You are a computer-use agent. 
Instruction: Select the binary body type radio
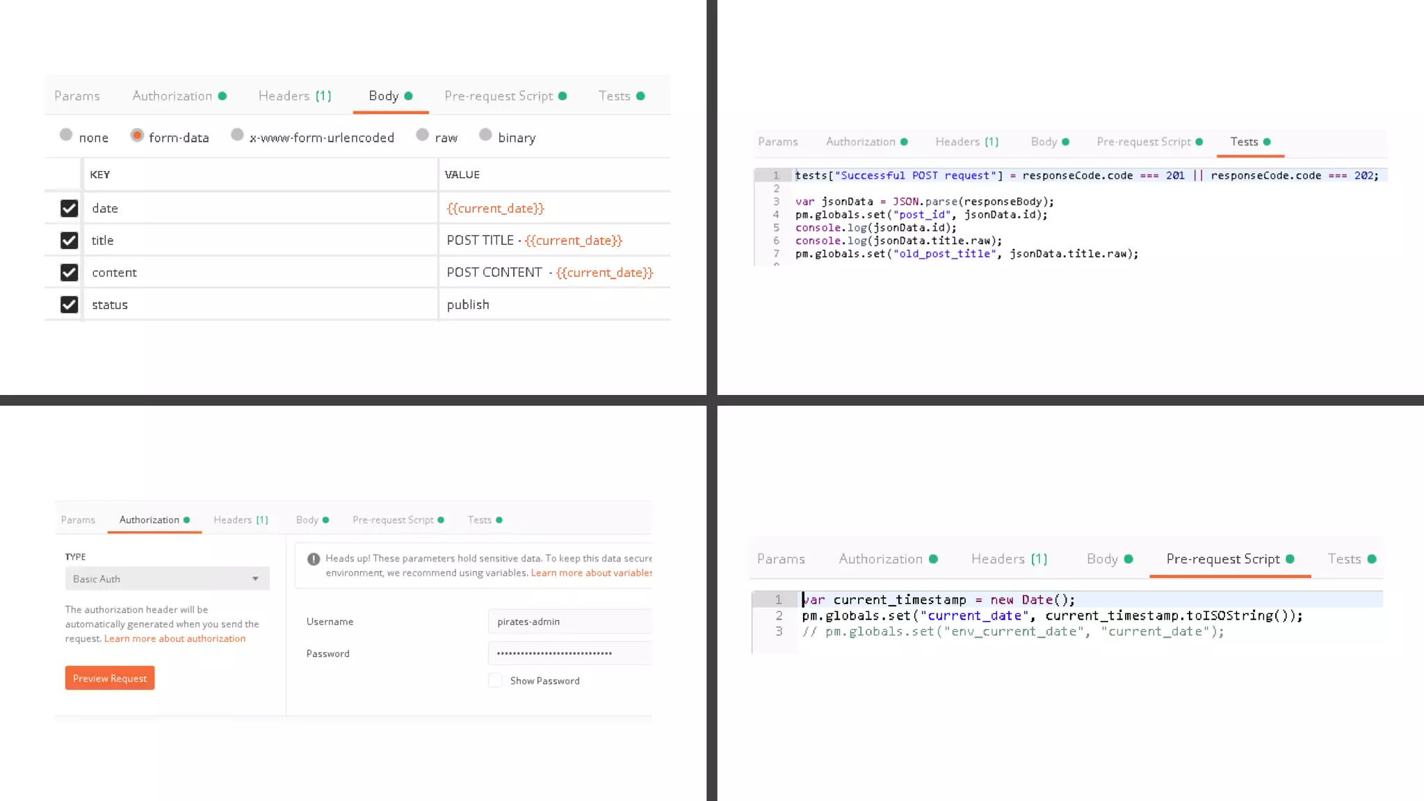point(485,135)
